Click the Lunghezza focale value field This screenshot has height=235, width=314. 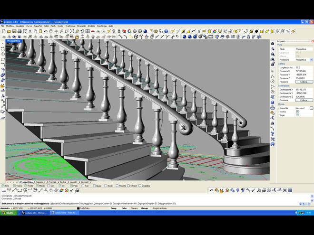(x=304, y=67)
